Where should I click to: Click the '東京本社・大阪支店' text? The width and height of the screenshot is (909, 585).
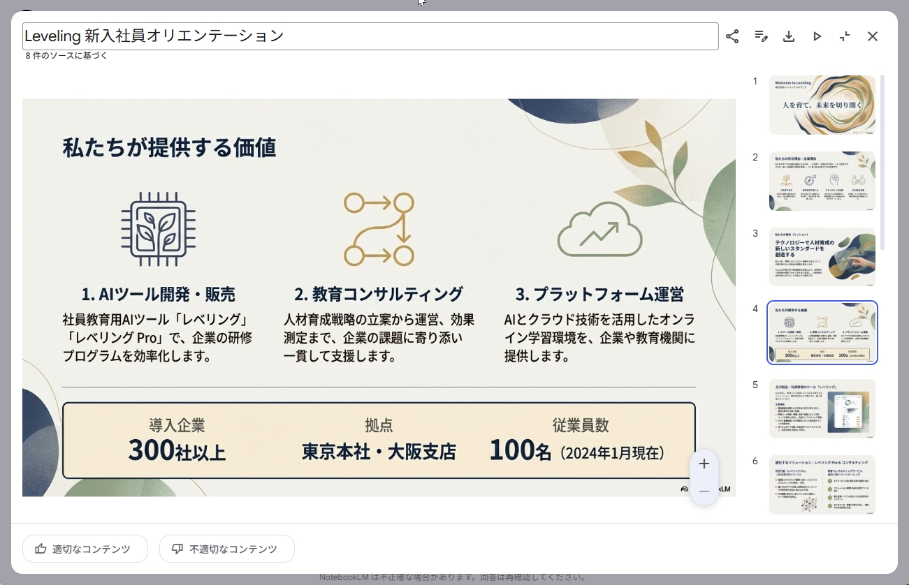pos(379,452)
